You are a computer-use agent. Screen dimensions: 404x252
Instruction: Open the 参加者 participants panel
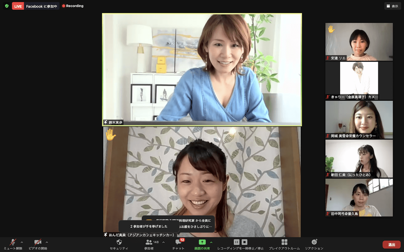pyautogui.click(x=149, y=244)
